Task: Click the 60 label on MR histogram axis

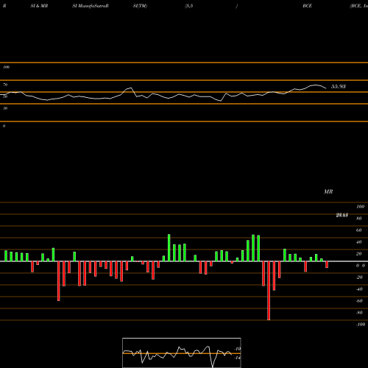Action: tap(358, 230)
